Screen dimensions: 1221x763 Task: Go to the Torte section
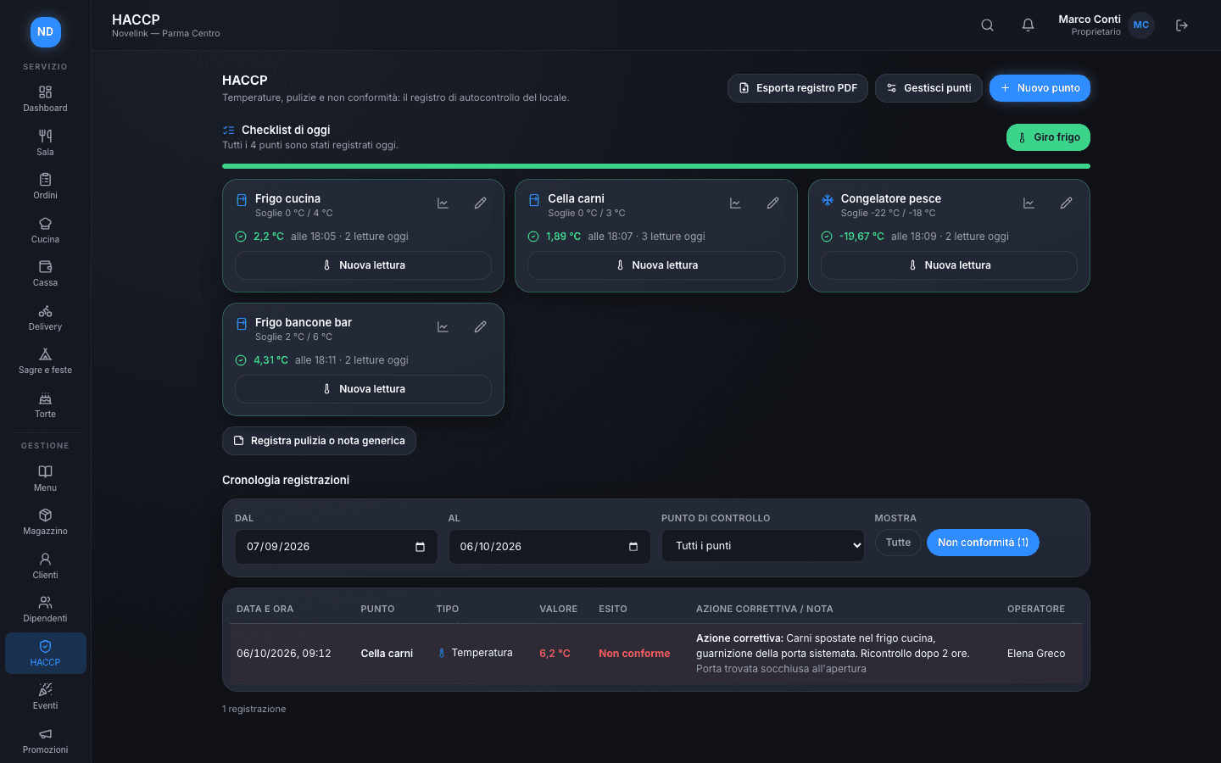tap(46, 405)
